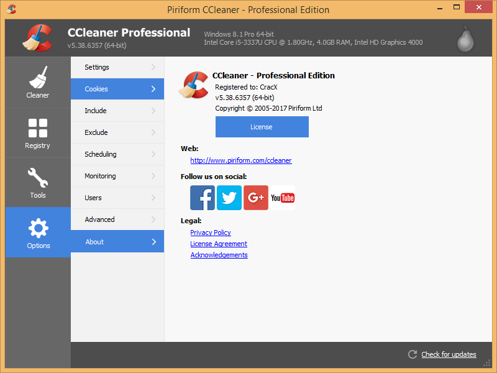497x373 pixels.
Task: Click the refresh icon beside Check for updates
Action: 413,354
